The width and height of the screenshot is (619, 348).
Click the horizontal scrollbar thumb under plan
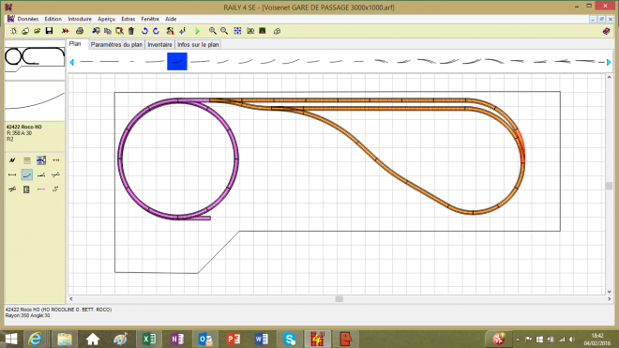(x=339, y=299)
